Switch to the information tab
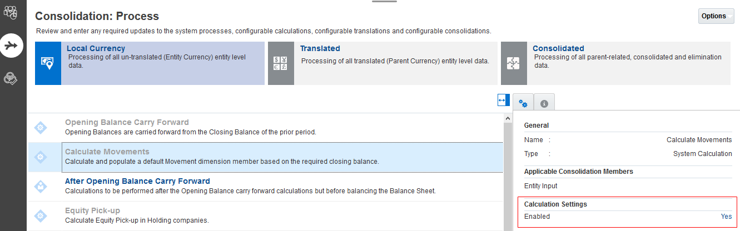The height and width of the screenshot is (231, 740). pos(544,103)
